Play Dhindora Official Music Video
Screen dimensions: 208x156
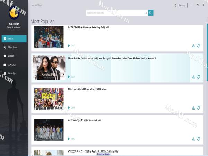[69, 108]
